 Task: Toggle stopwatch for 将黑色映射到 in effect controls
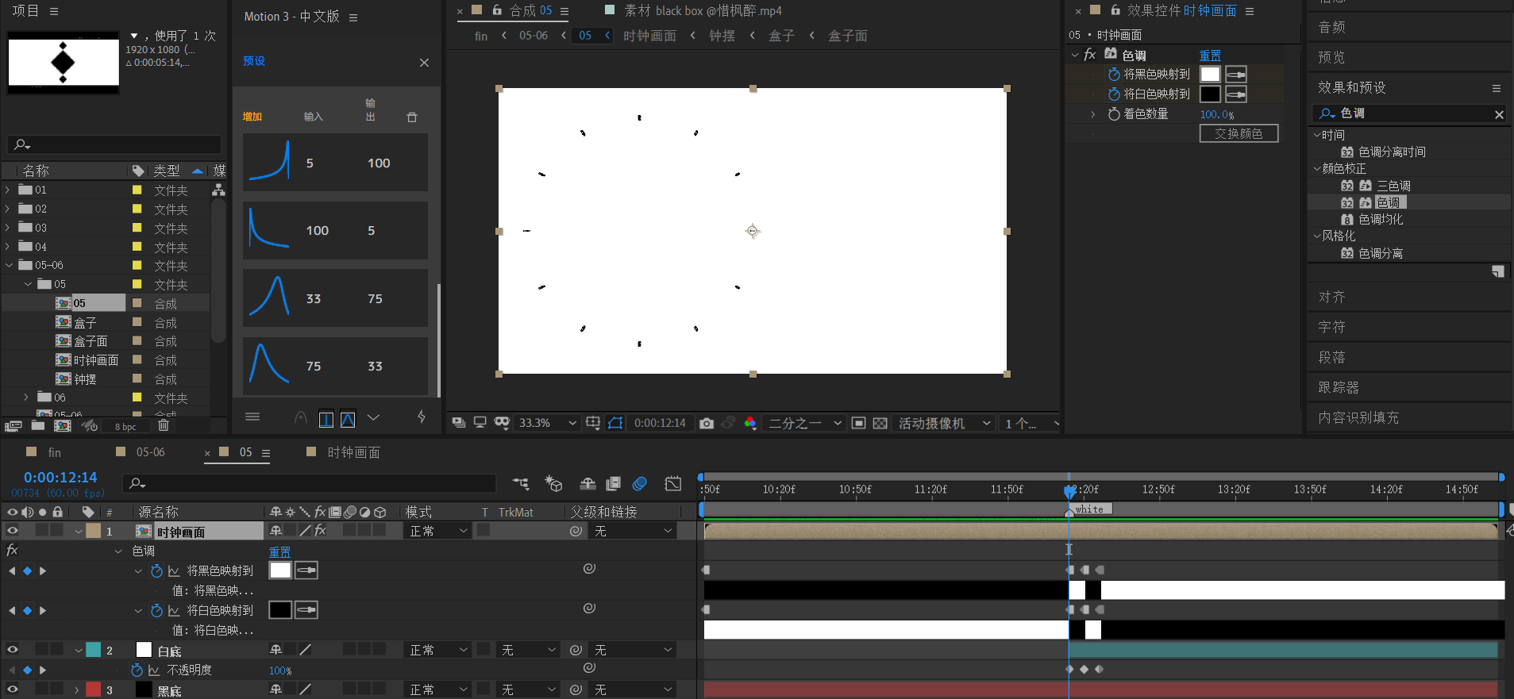[x=1114, y=74]
